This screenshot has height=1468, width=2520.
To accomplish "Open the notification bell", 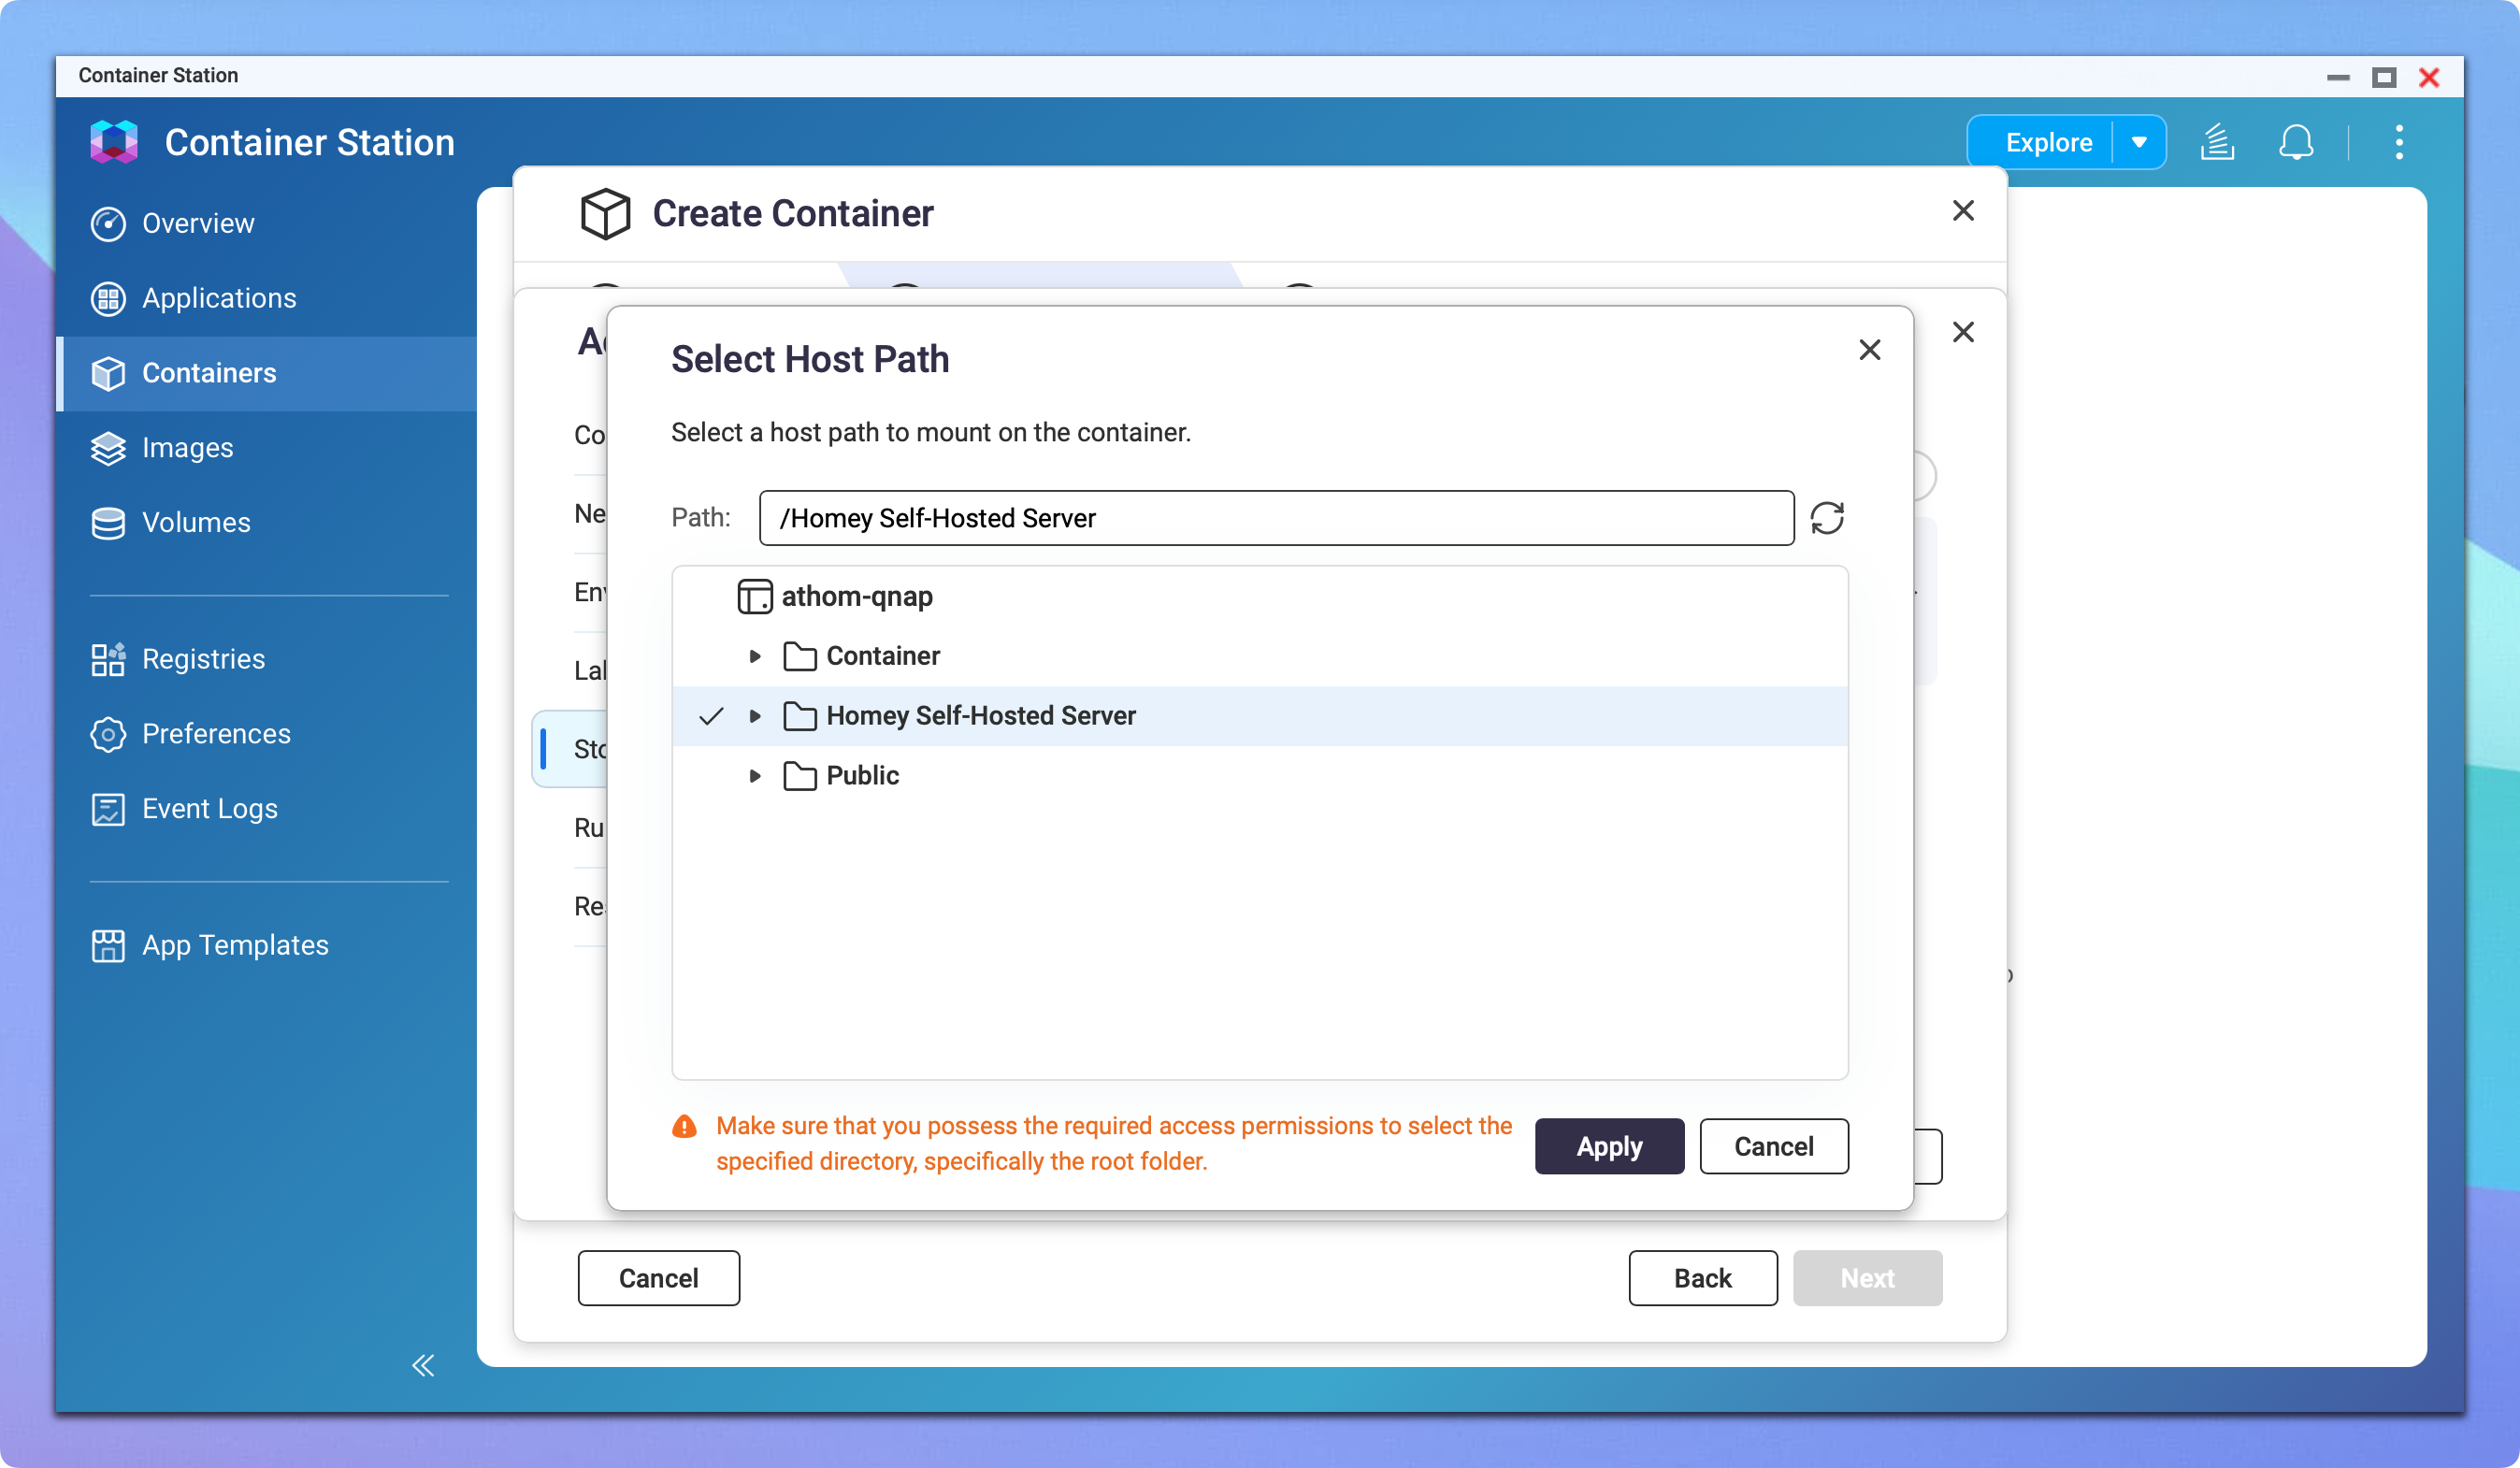I will click(x=2297, y=142).
